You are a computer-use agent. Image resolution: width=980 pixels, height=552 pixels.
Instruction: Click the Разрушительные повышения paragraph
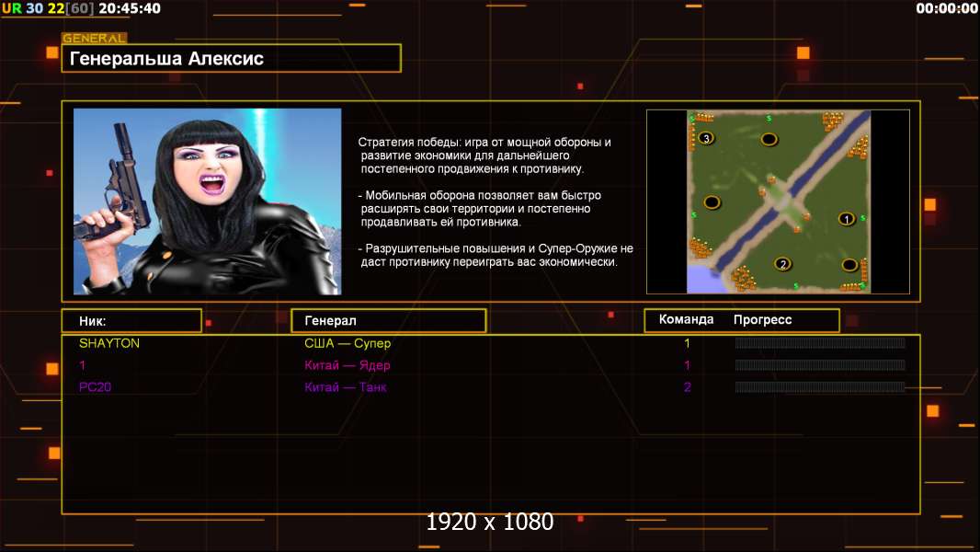pos(496,255)
